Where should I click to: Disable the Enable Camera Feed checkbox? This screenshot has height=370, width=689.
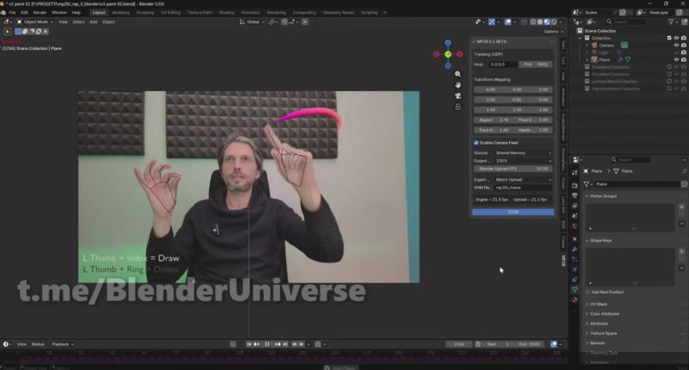(x=476, y=142)
